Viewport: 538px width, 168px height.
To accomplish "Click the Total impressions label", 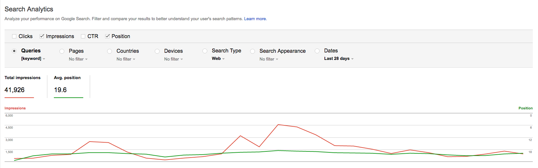I will (23, 78).
